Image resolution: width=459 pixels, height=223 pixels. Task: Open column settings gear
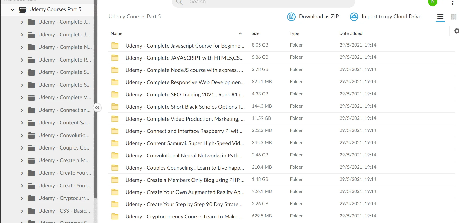tap(457, 31)
